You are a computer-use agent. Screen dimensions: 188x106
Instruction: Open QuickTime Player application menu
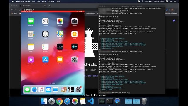tap(23, 1)
